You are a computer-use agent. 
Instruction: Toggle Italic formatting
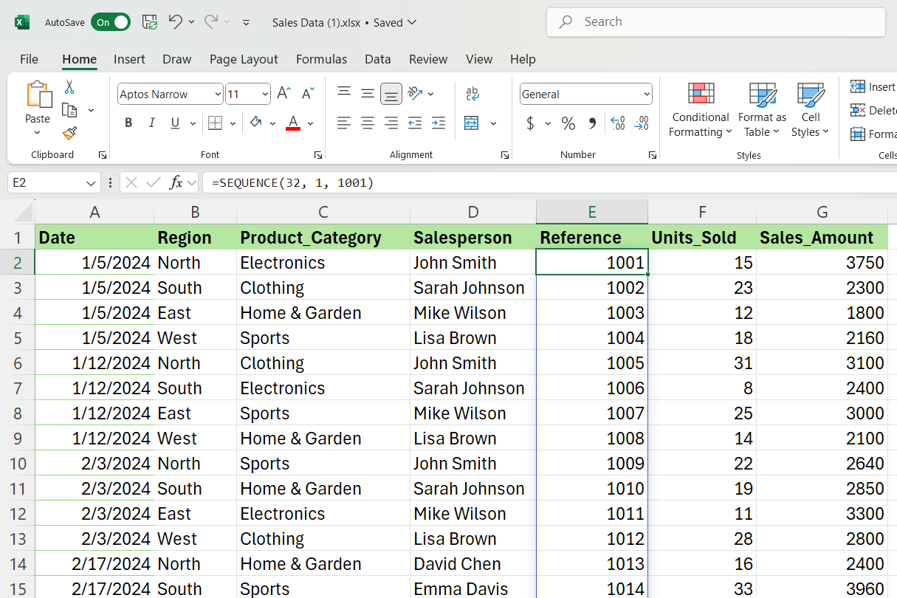pyautogui.click(x=152, y=123)
